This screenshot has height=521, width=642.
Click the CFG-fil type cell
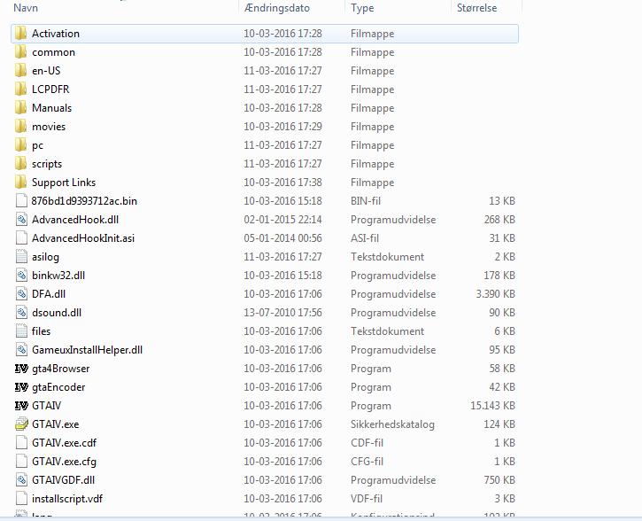tap(367, 462)
